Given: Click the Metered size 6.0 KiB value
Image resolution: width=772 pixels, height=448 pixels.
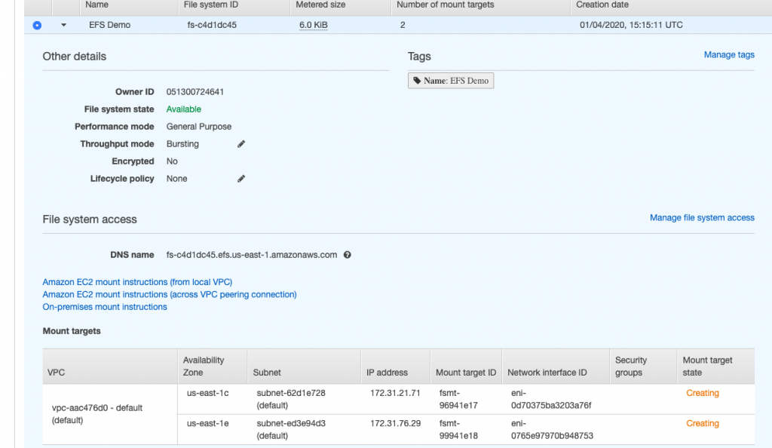Looking at the screenshot, I should pos(313,26).
